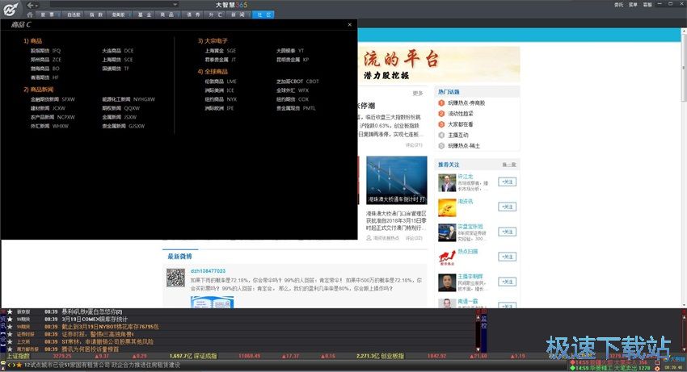Expand the top search box dropdown arrow

(175, 5)
